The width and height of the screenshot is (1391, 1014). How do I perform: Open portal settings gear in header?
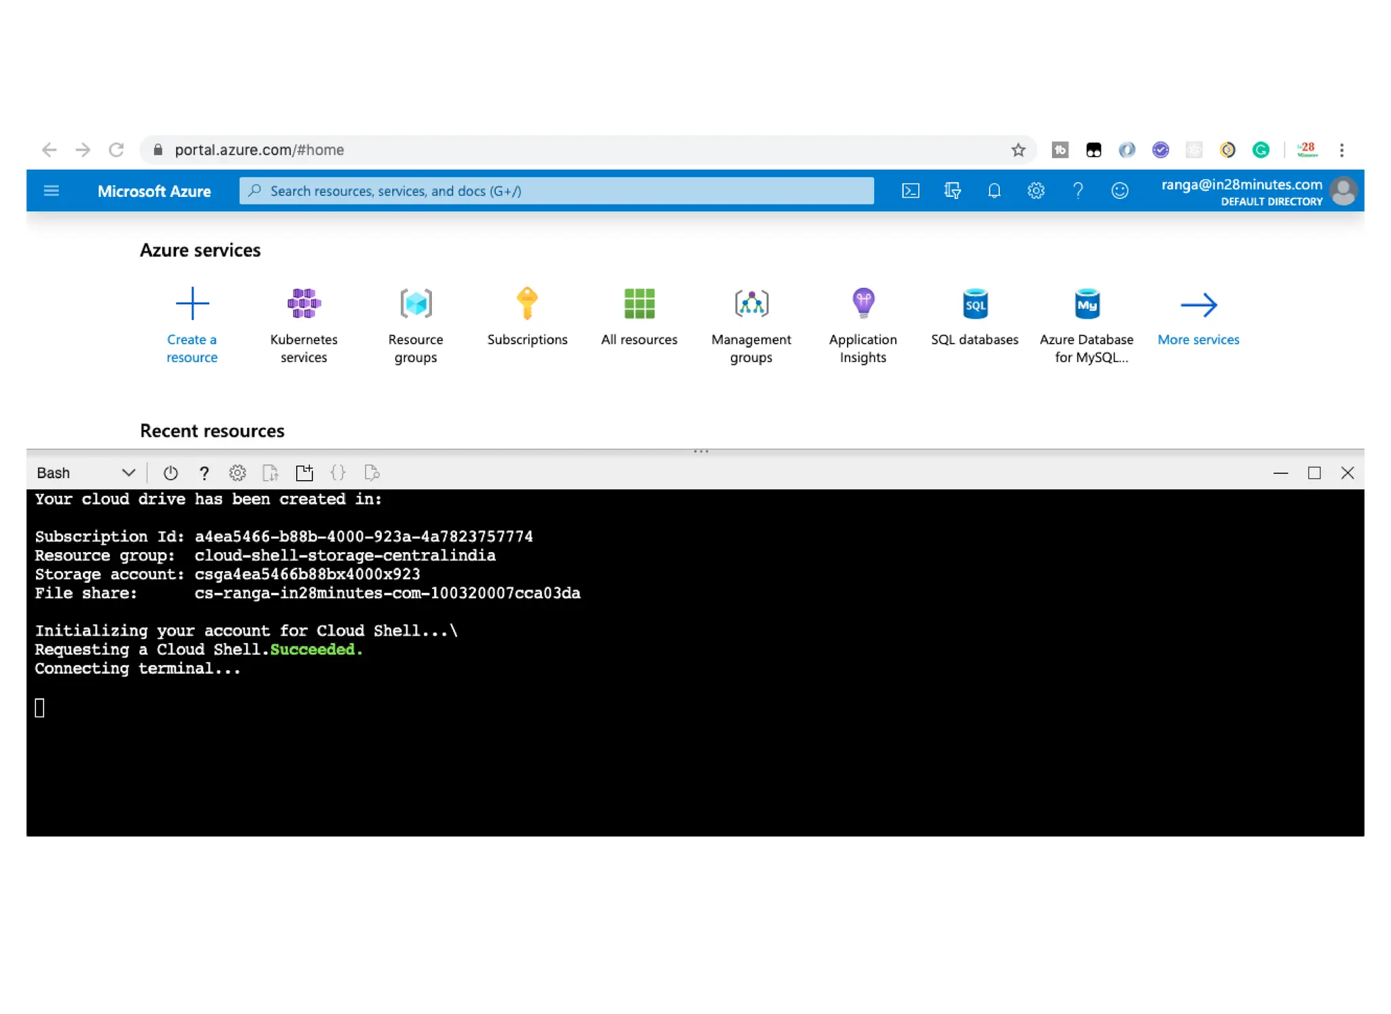point(1035,191)
